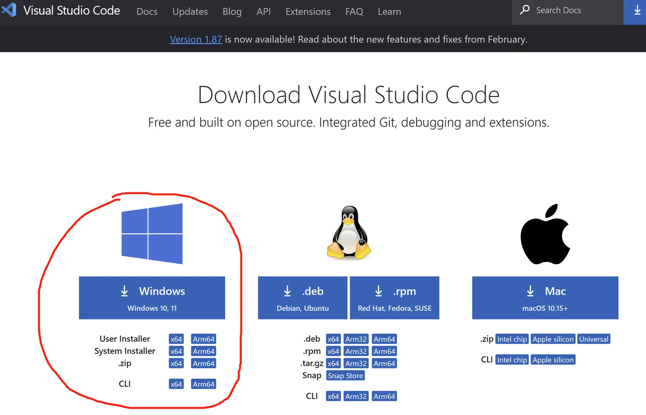Go to the Blog page
Screen dimensions: 646x415
(232, 12)
